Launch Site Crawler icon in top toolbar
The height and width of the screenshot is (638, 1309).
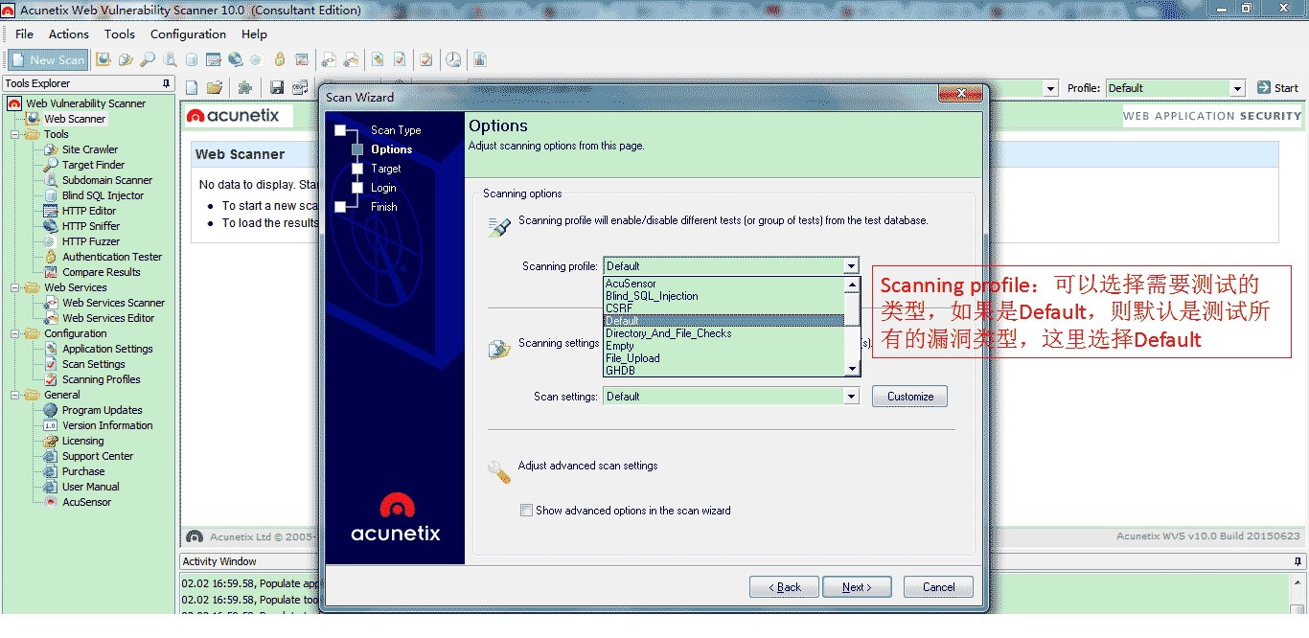126,59
